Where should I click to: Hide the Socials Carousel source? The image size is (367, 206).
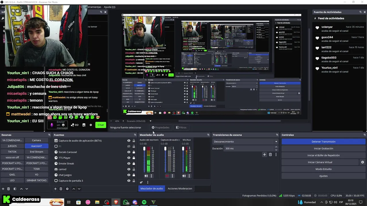(129, 152)
